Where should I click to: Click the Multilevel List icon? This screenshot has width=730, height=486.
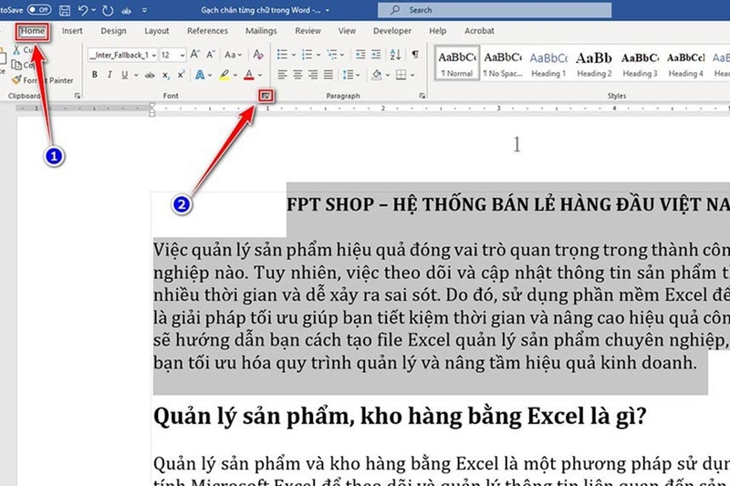click(332, 55)
